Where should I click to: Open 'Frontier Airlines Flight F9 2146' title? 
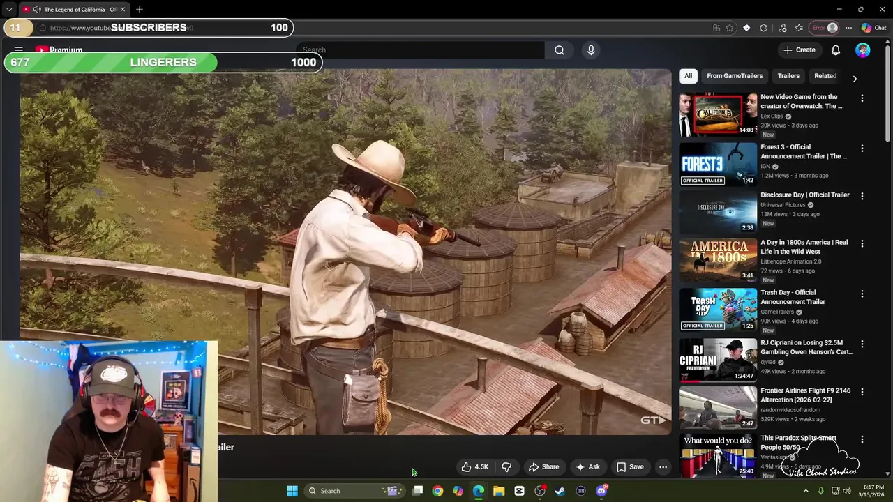[x=805, y=395]
